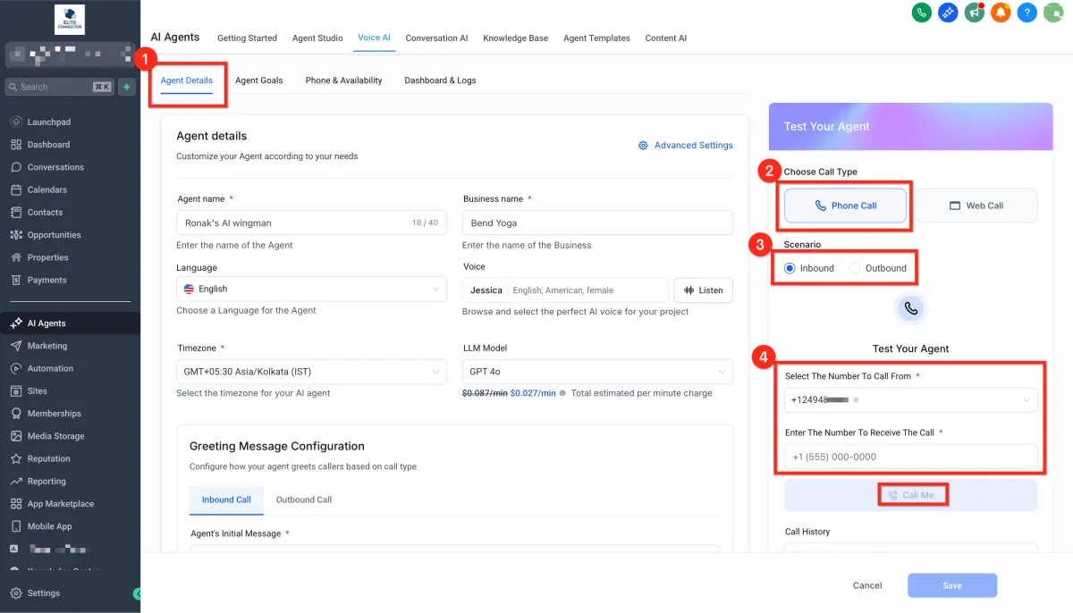Click the blue help question mark icon
This screenshot has width=1073, height=613.
click(x=1027, y=13)
